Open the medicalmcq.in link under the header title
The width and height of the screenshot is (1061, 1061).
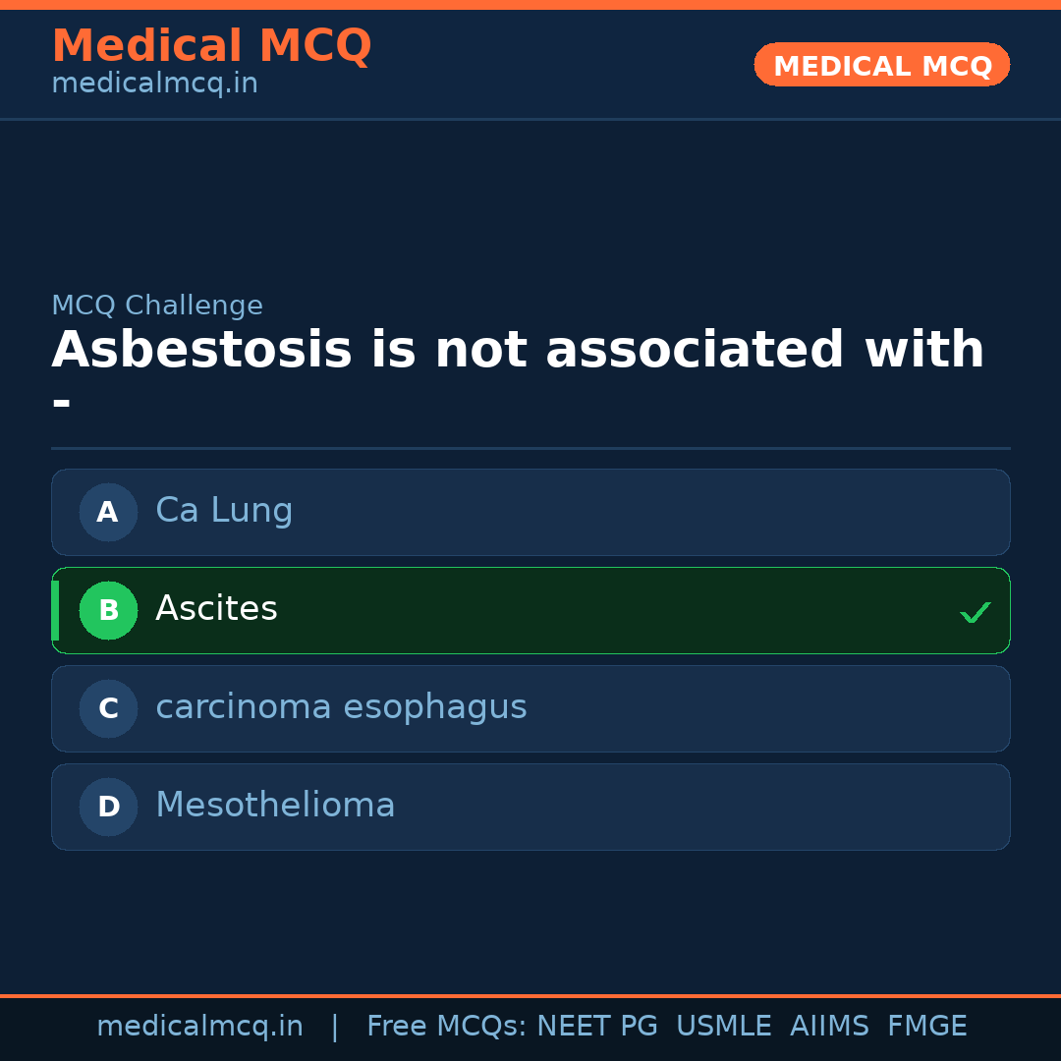click(x=154, y=84)
